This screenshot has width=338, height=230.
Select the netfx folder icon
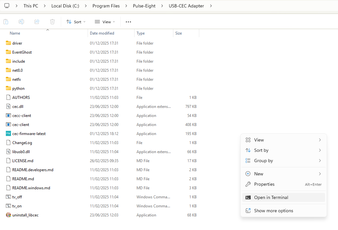8,79
